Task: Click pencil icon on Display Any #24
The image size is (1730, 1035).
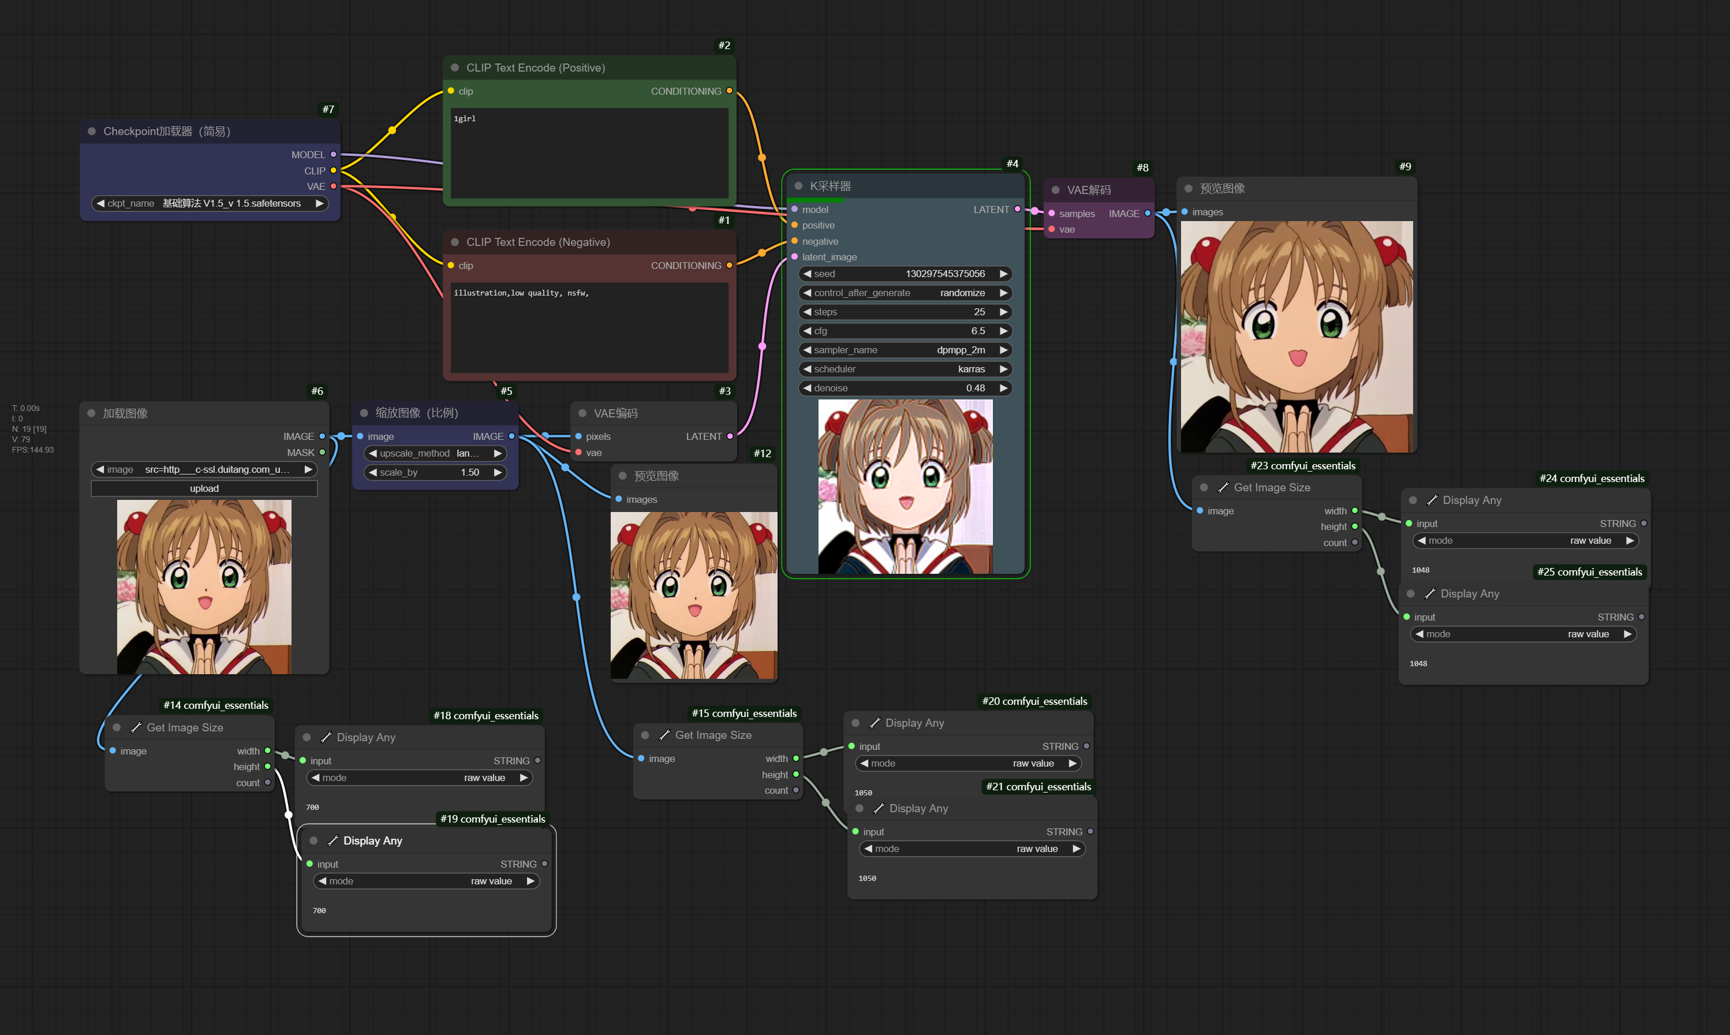Action: click(x=1432, y=500)
